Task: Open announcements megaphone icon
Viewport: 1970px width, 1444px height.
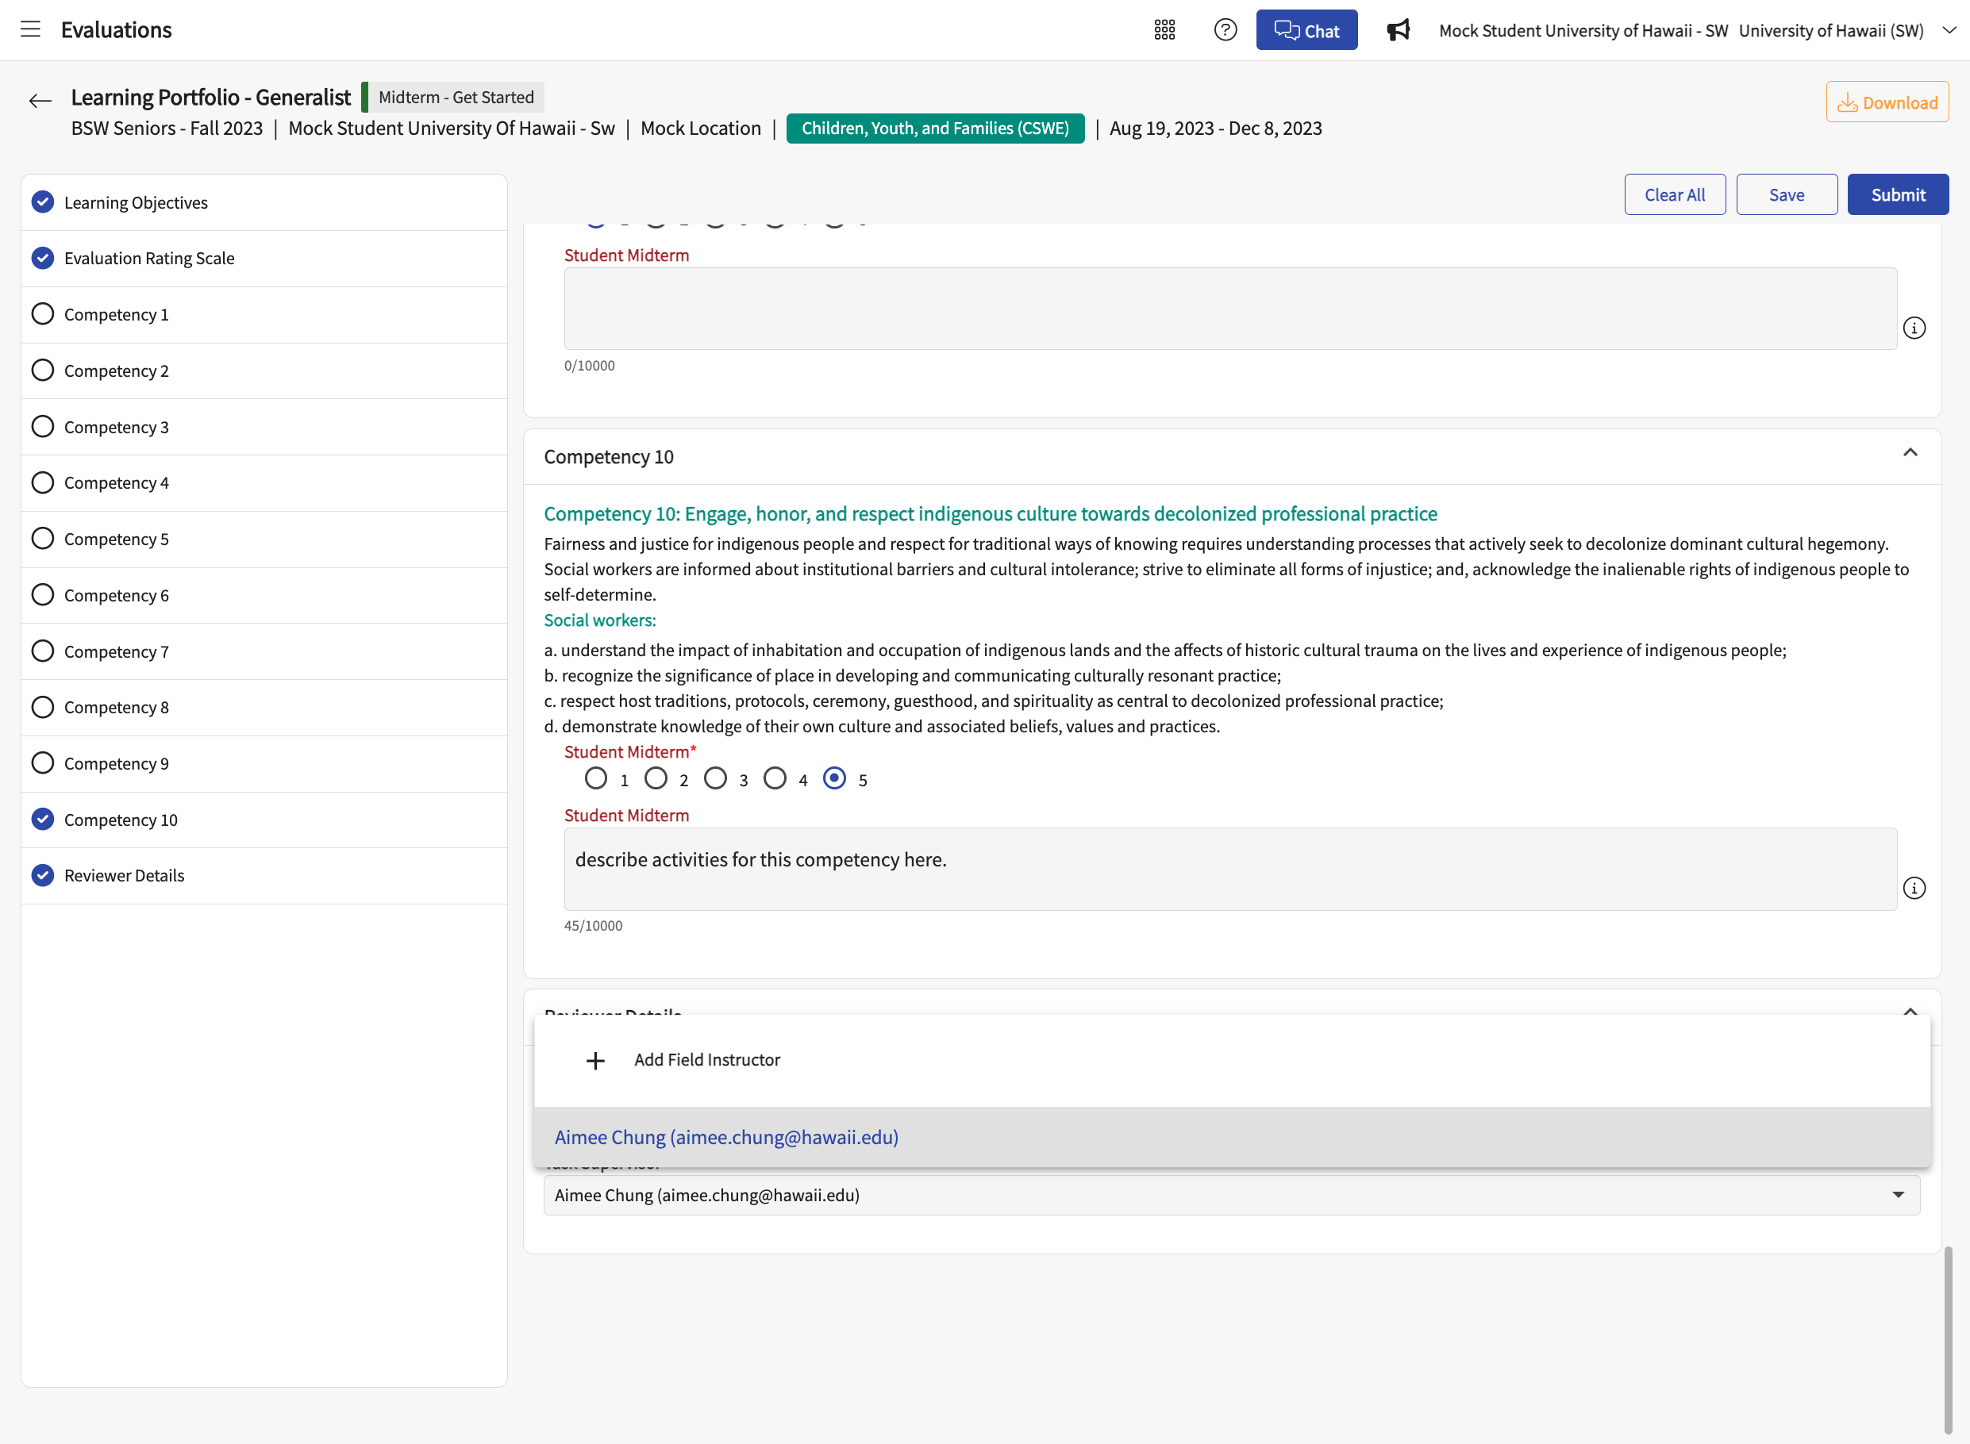Action: [x=1399, y=29]
